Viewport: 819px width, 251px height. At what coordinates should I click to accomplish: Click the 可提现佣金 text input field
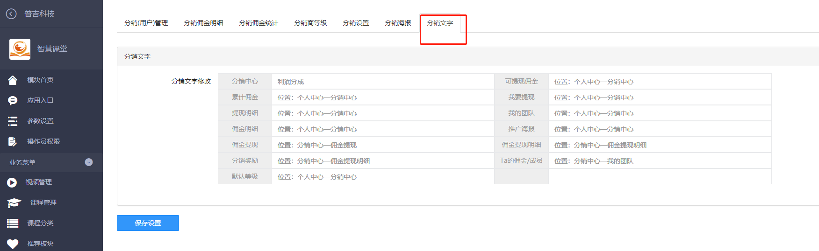click(660, 82)
